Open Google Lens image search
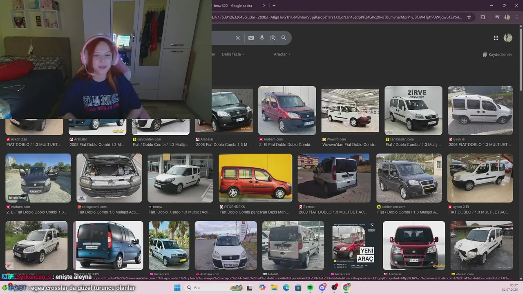Image resolution: width=523 pixels, height=294 pixels. point(273,38)
